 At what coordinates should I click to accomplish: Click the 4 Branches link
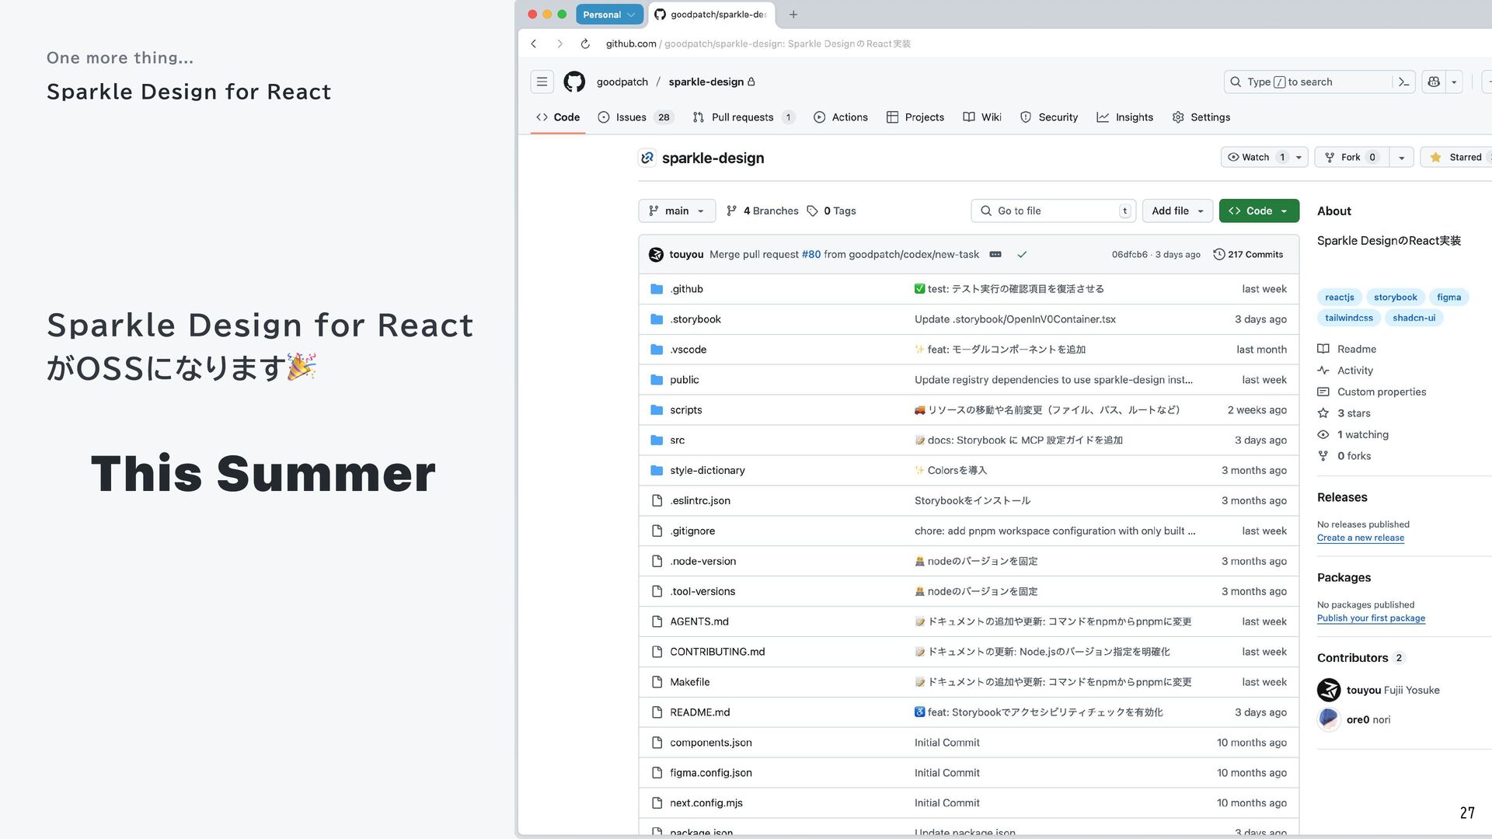pos(762,211)
